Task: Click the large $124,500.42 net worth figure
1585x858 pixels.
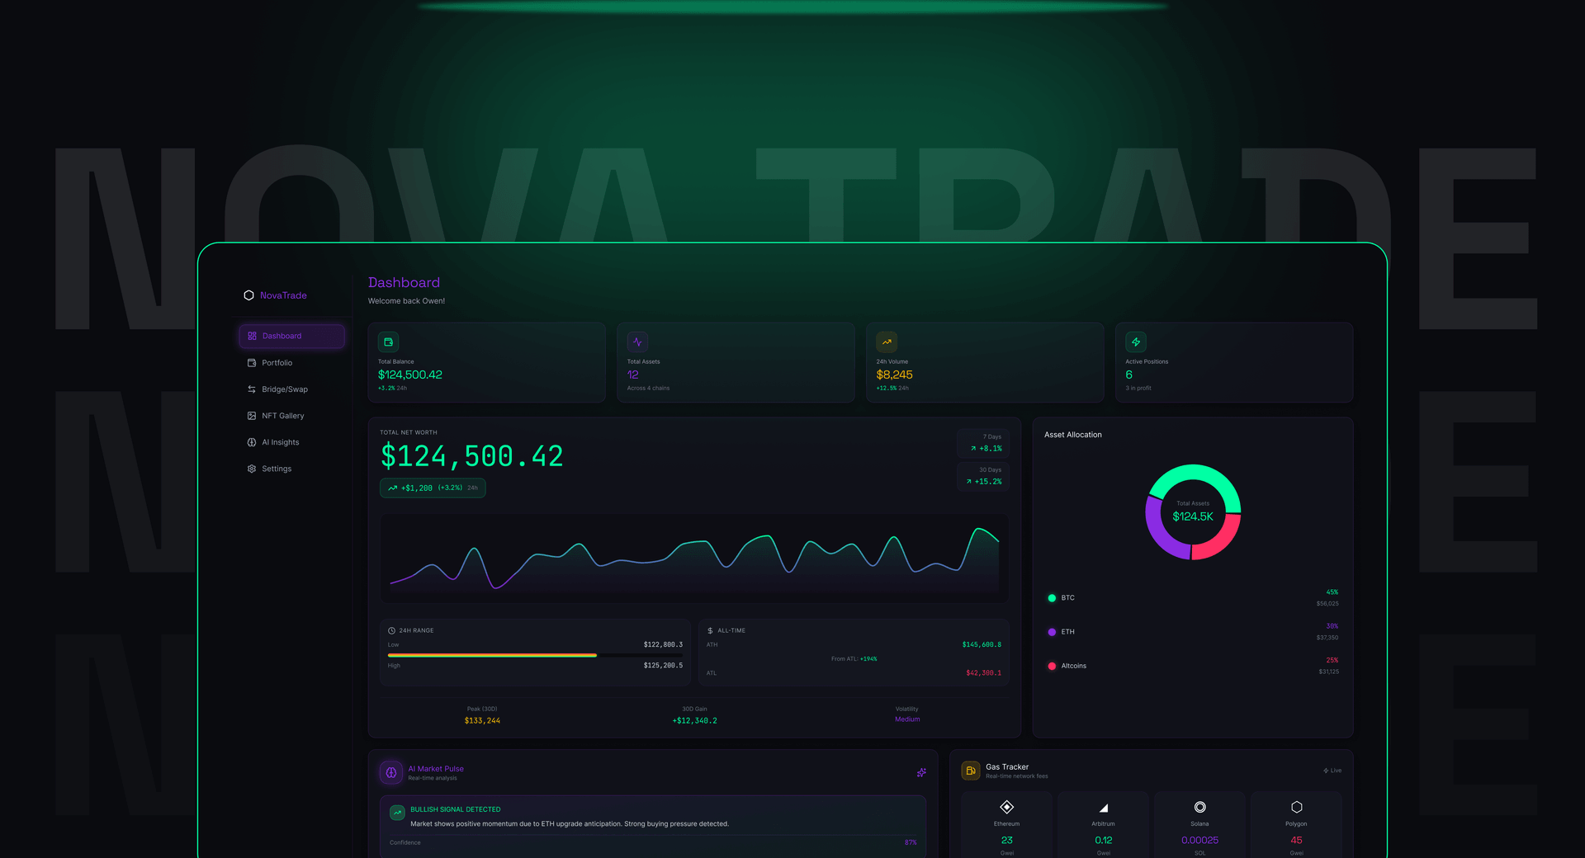Action: (472, 456)
